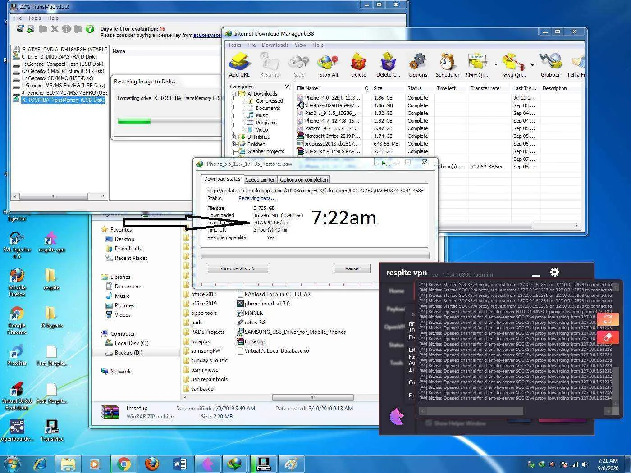Select the Proxifier desktop icon
631x473 pixels.
pos(17,355)
